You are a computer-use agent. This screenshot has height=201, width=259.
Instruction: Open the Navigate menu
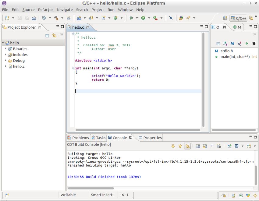click(x=65, y=10)
